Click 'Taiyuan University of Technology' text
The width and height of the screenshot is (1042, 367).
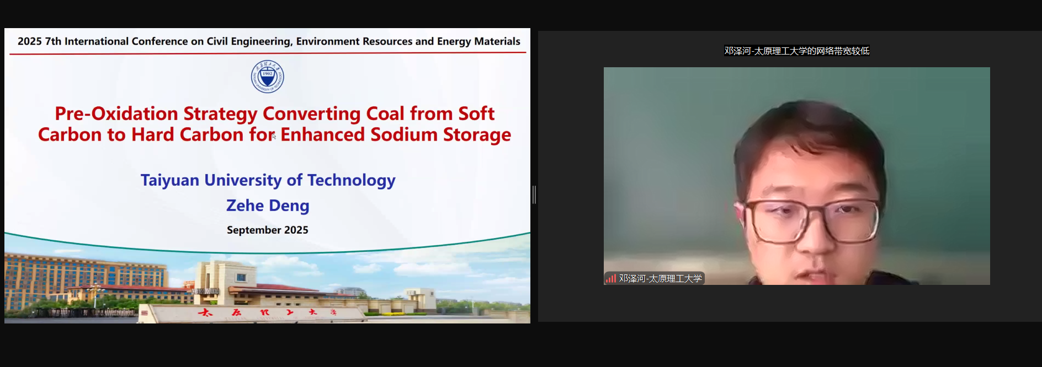click(x=268, y=180)
